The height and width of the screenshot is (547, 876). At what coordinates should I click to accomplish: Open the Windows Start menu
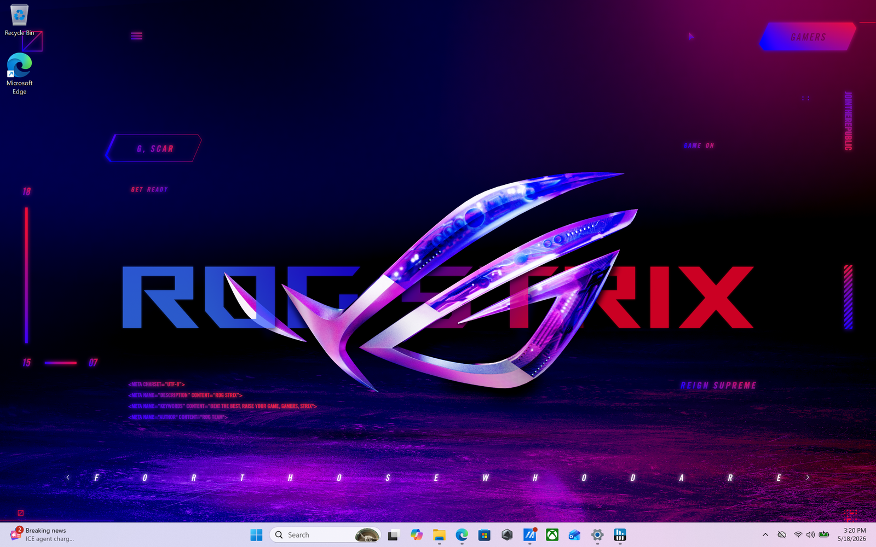point(256,535)
